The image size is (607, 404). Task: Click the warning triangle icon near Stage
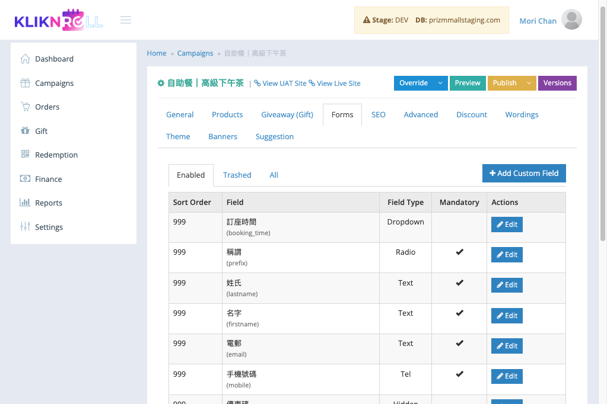tap(366, 20)
